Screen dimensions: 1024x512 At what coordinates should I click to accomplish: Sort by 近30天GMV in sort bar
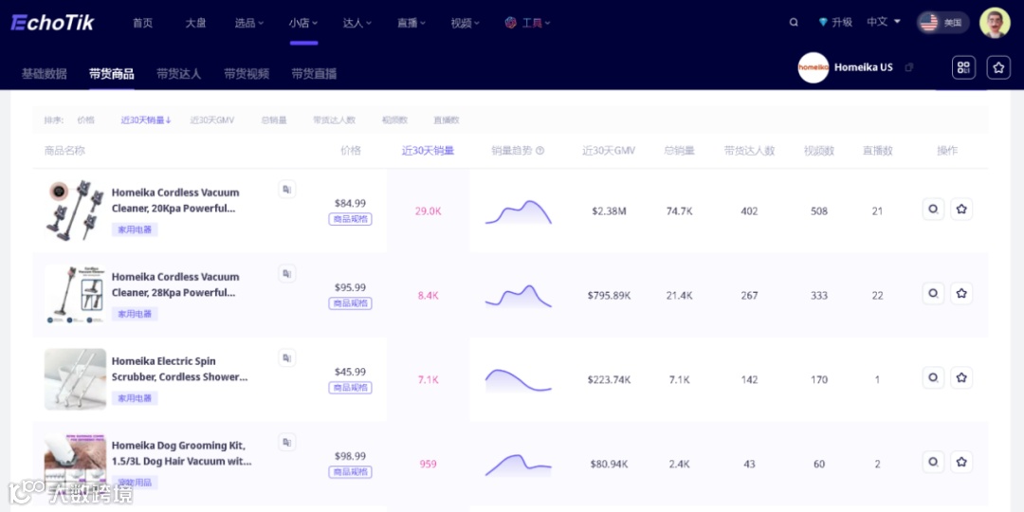[x=212, y=120]
